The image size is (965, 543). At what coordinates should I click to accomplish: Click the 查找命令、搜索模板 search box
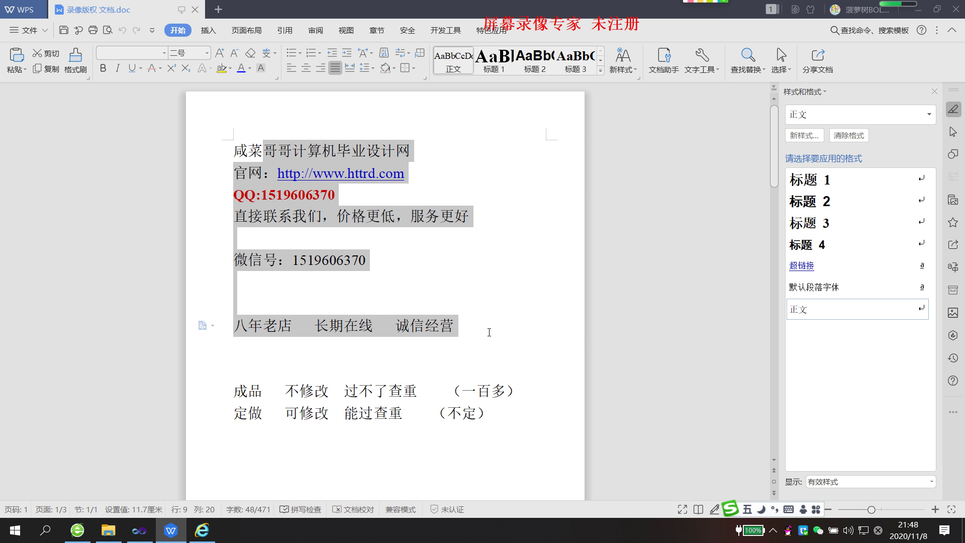(870, 30)
